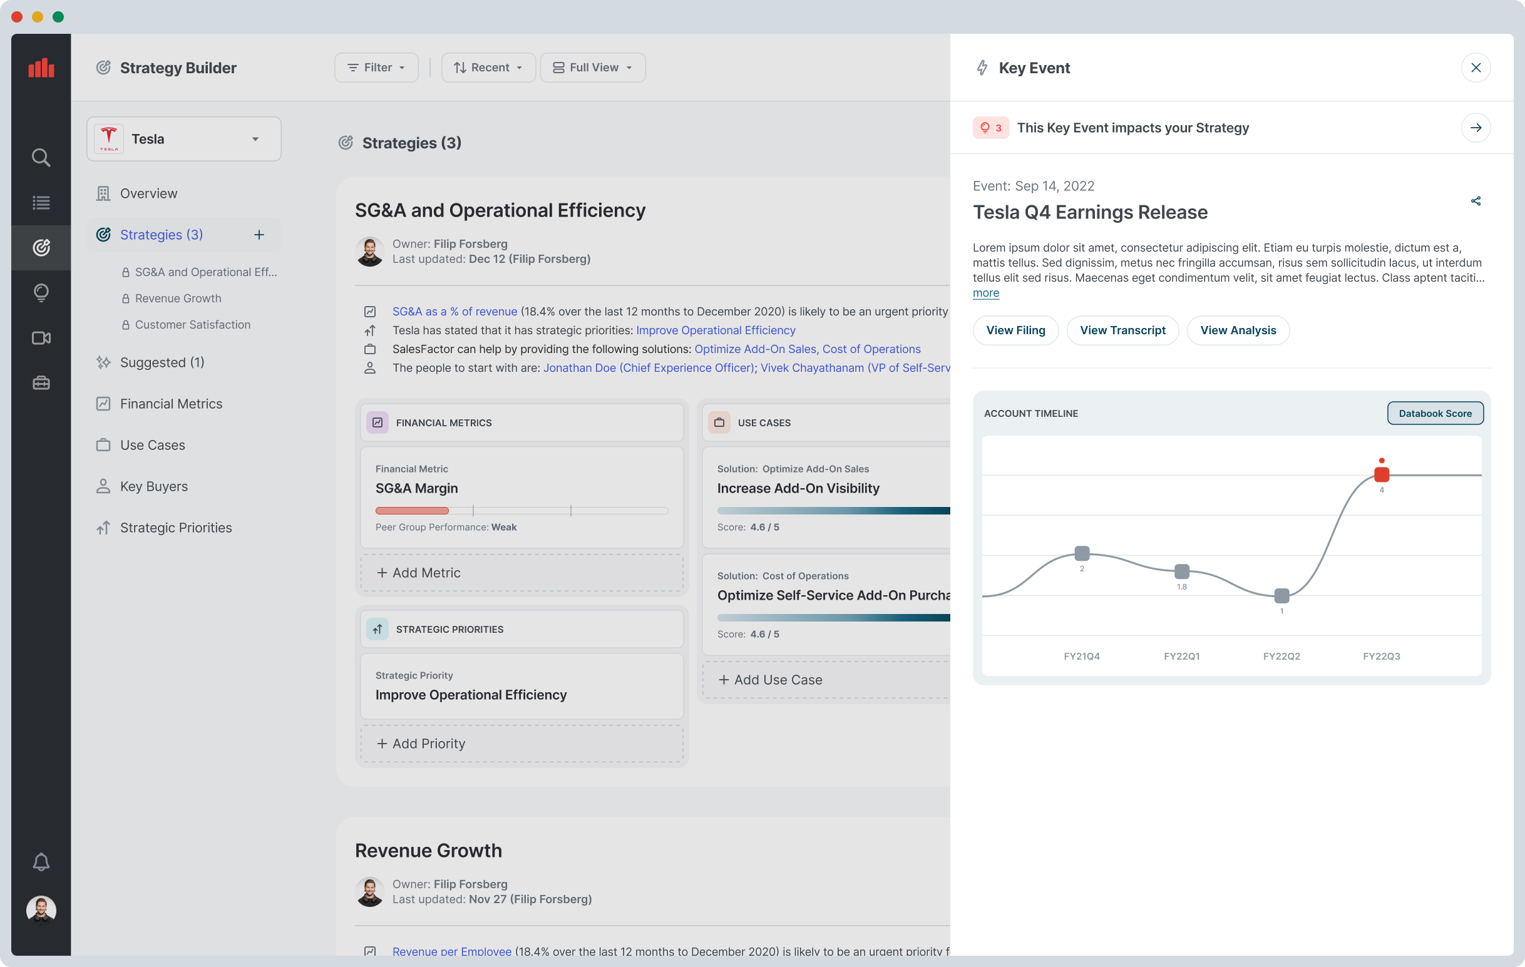Viewport: 1525px width, 967px height.
Task: Click the arrow next to Key Event impacts Strategy
Action: pyautogui.click(x=1476, y=128)
